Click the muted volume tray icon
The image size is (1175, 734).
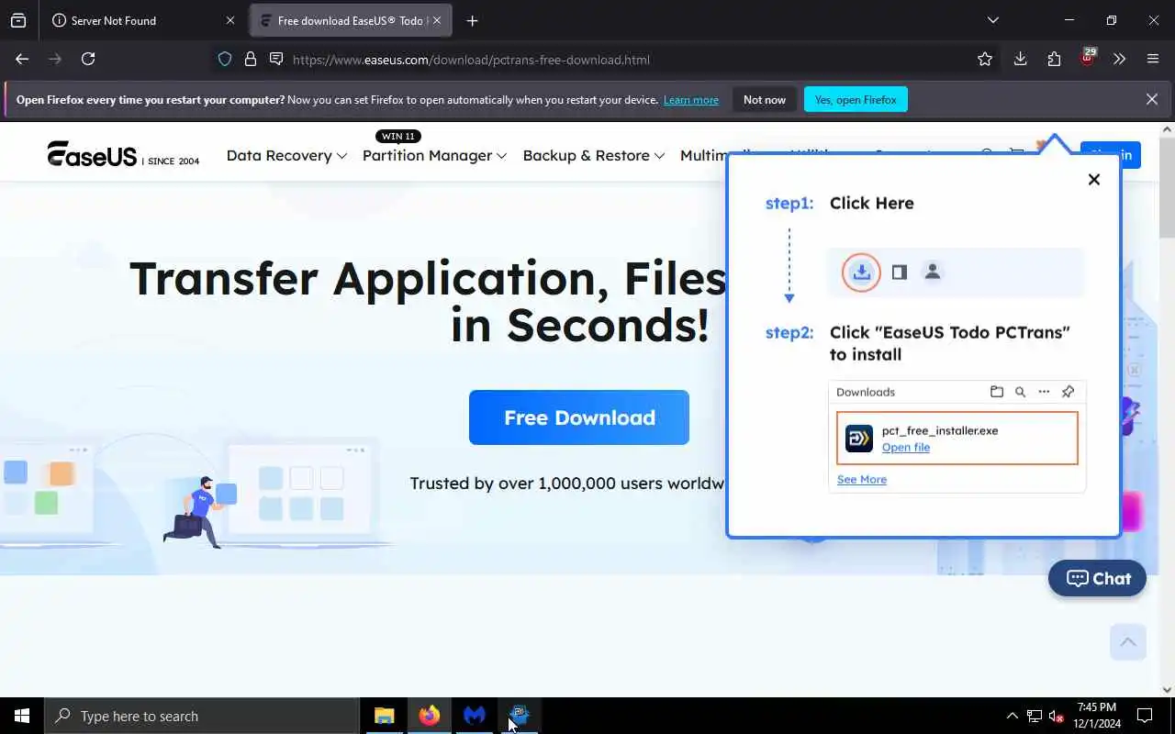click(1057, 716)
